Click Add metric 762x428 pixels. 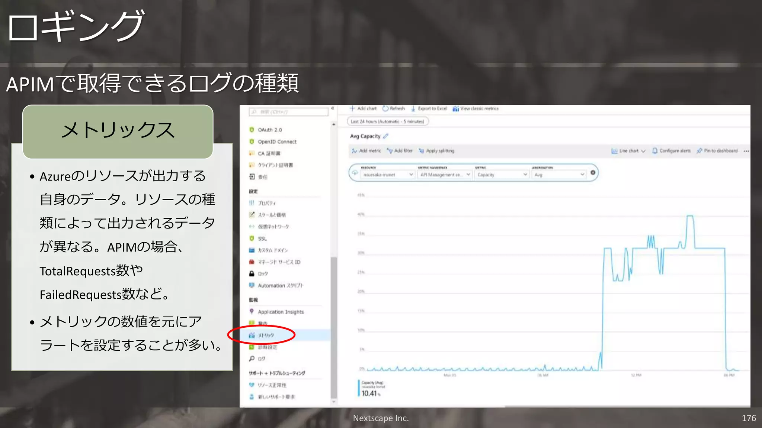[x=366, y=151]
